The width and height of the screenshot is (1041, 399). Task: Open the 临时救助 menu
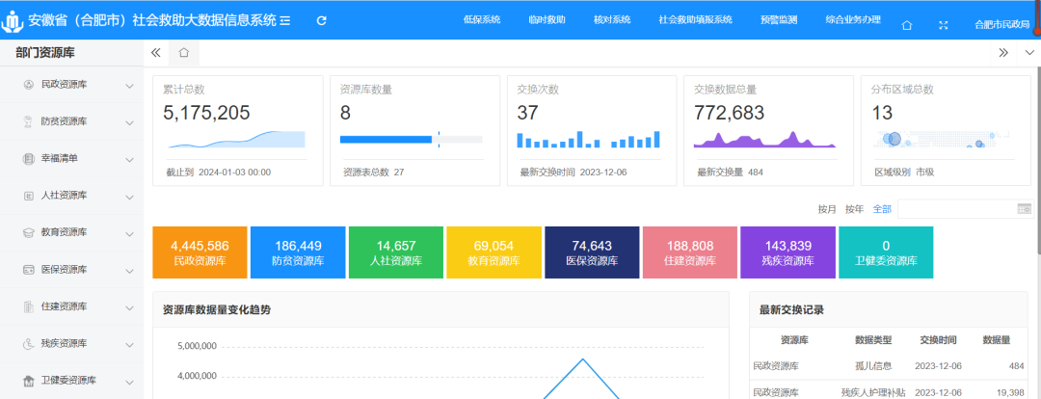(x=547, y=20)
